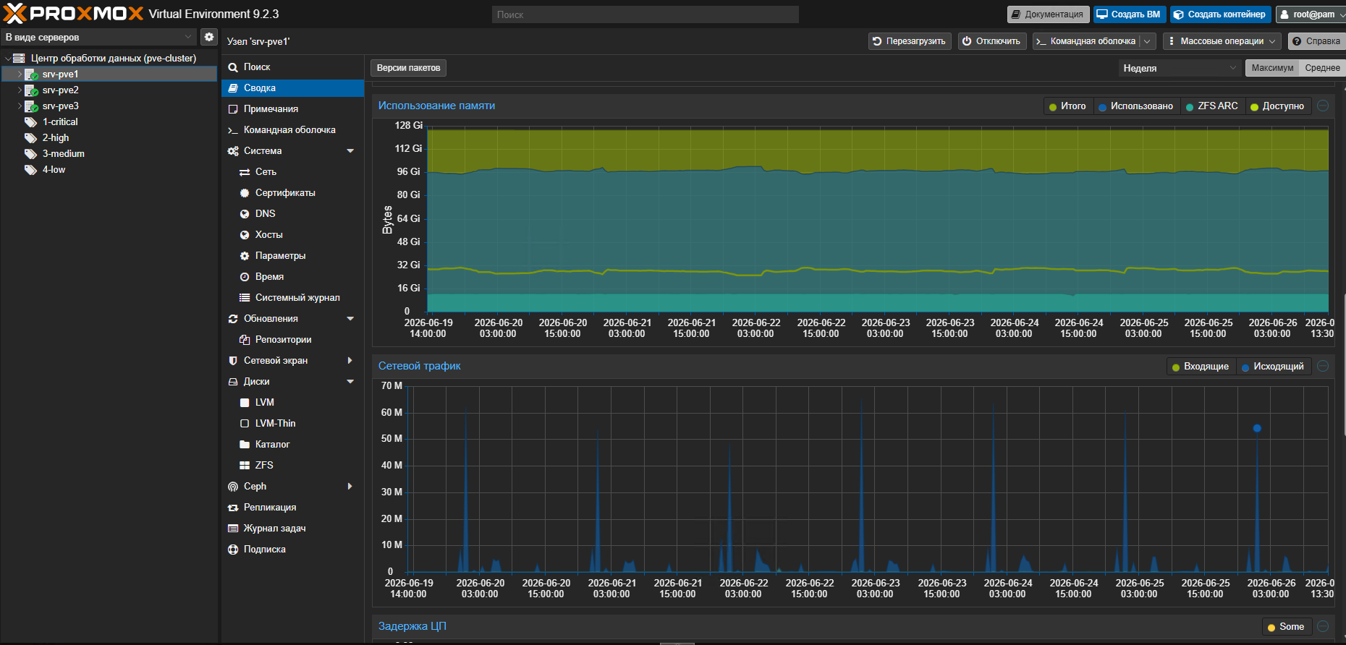
Task: Open the Неделя timeframe dropdown
Action: click(1180, 68)
